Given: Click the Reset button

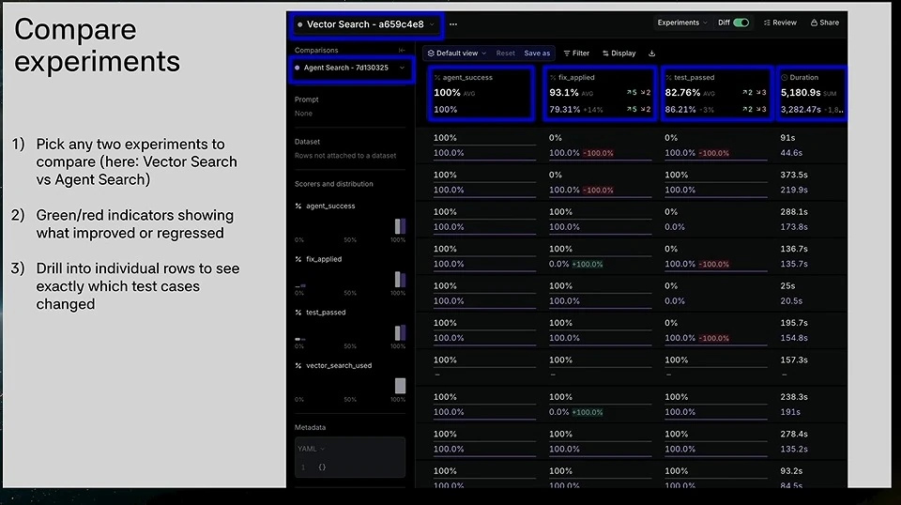Looking at the screenshot, I should [505, 53].
